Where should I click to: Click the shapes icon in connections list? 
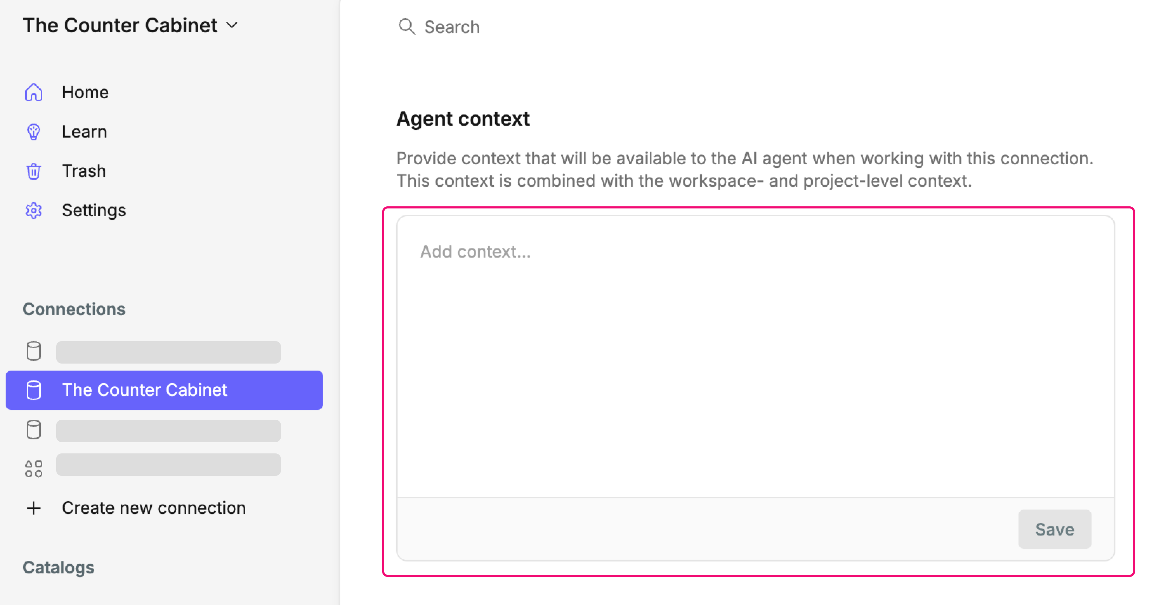click(x=33, y=469)
